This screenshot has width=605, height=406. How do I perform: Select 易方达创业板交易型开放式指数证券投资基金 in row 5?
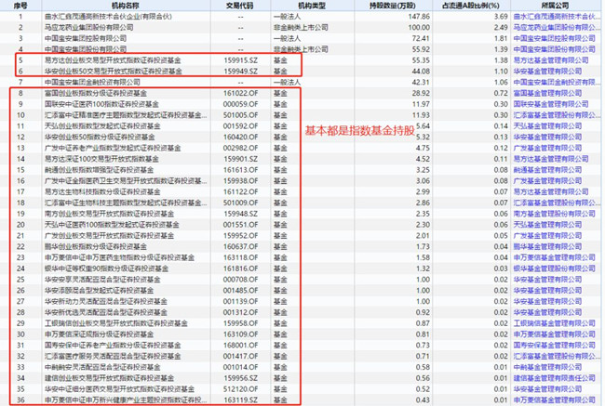113,60
